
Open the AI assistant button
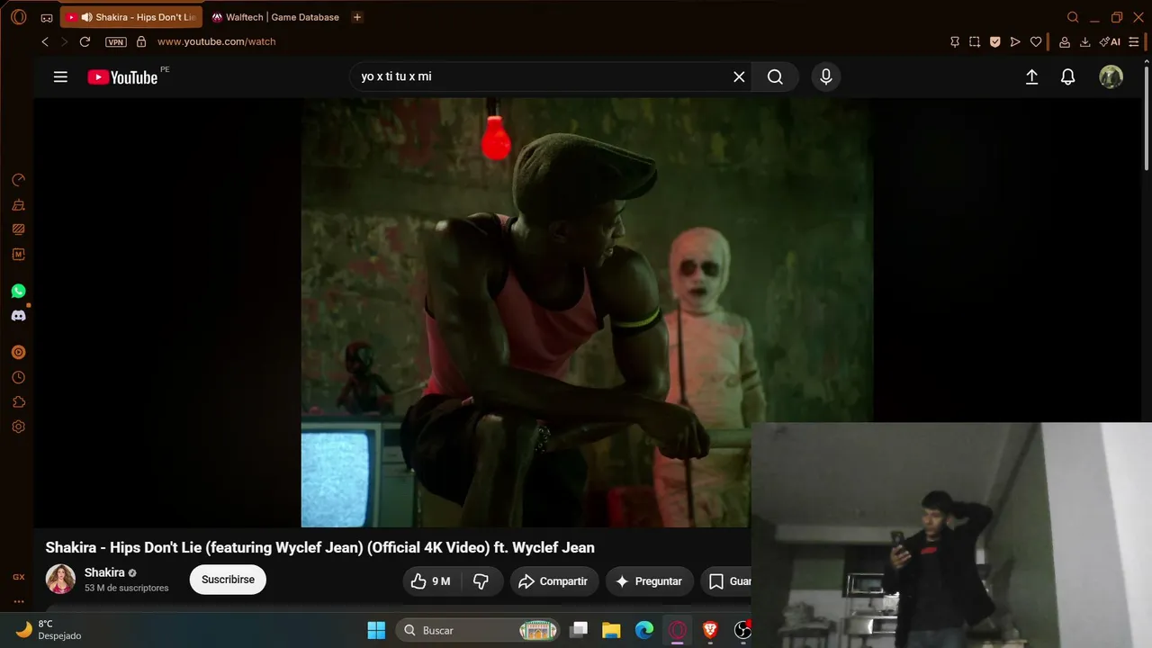click(1110, 41)
